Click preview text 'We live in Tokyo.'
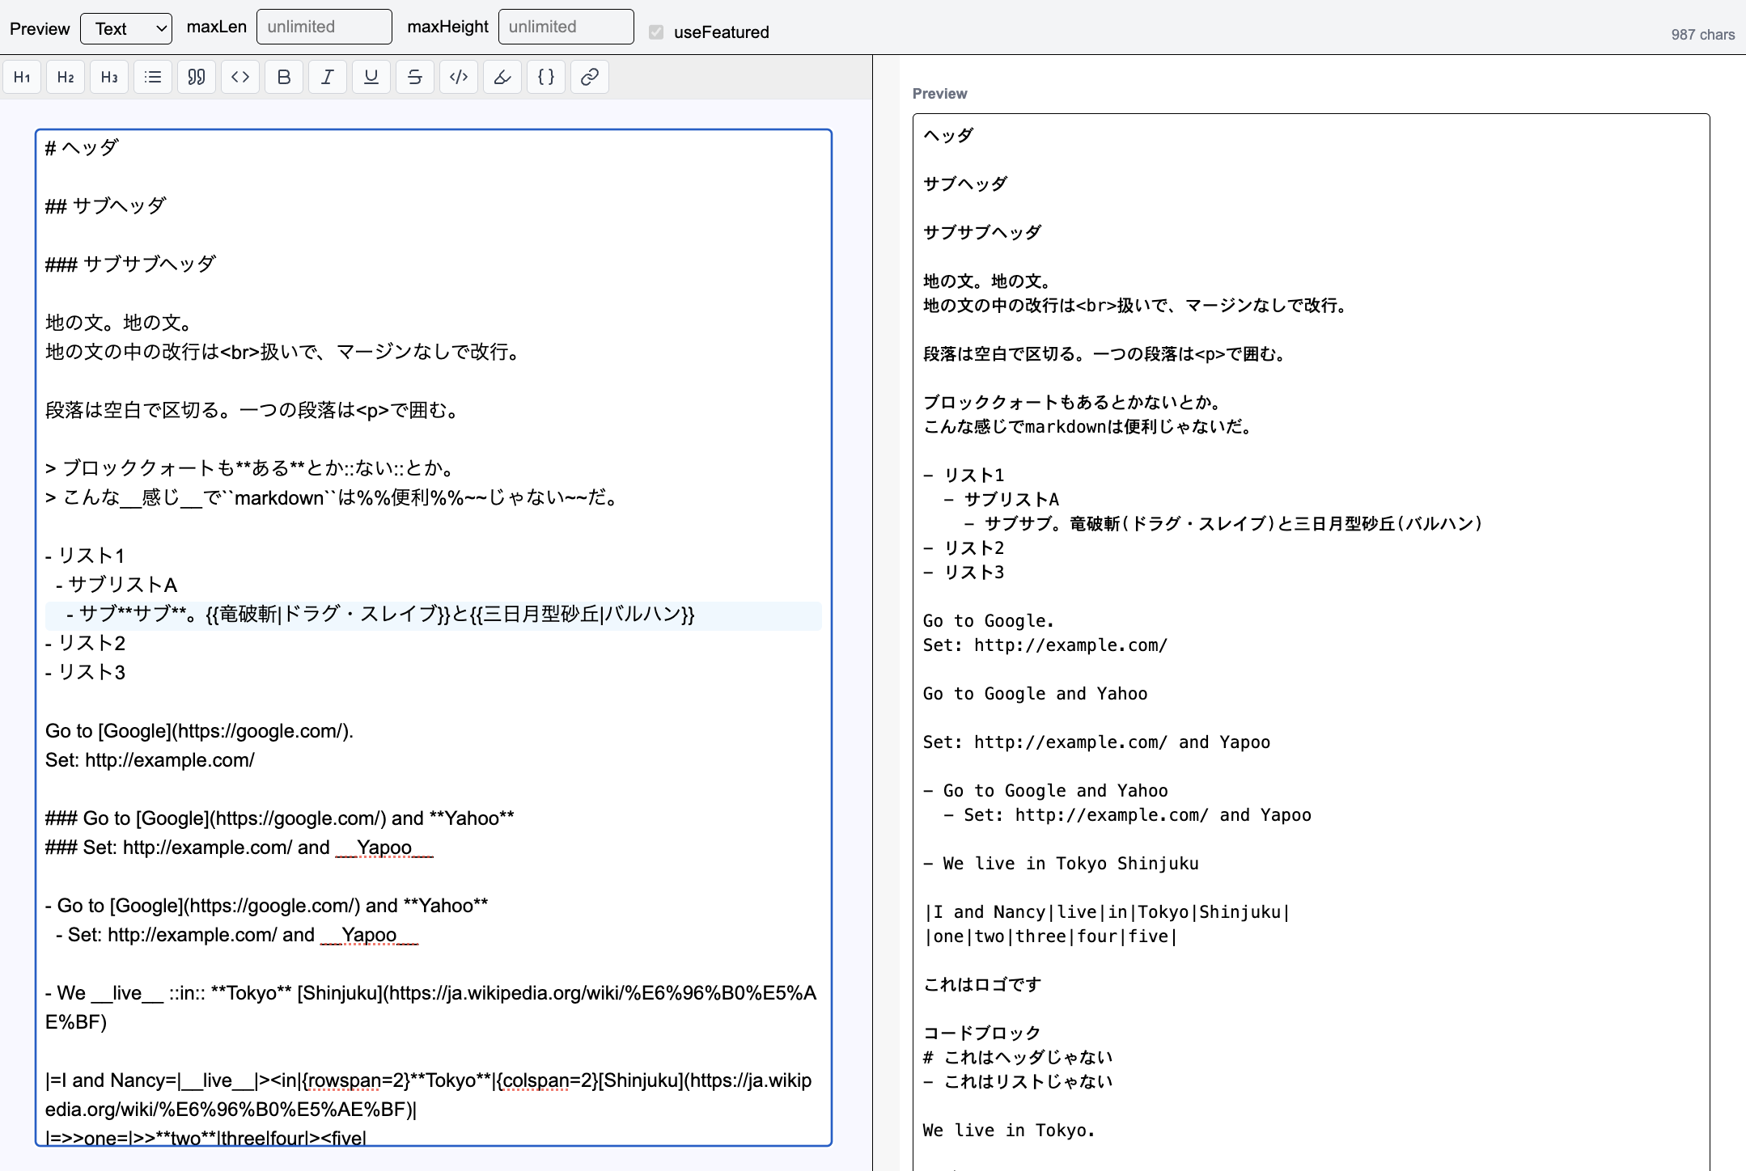The height and width of the screenshot is (1171, 1746). click(1009, 1131)
